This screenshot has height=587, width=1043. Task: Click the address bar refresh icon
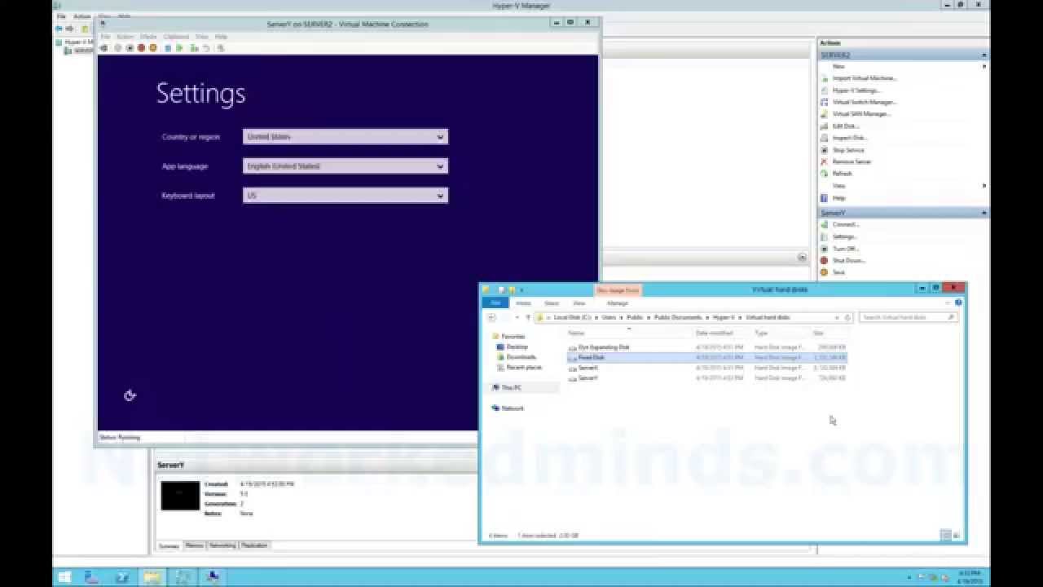pyautogui.click(x=847, y=317)
